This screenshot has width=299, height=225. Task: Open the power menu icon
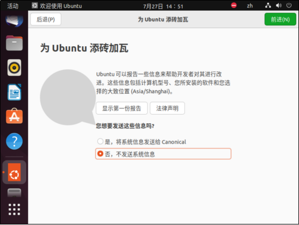(x=289, y=5)
